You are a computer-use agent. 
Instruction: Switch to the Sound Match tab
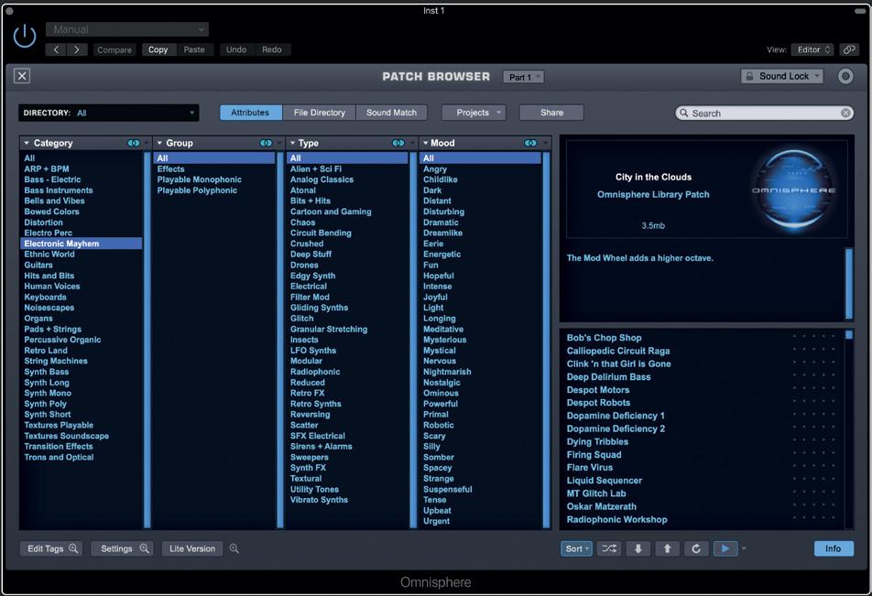pyautogui.click(x=391, y=113)
